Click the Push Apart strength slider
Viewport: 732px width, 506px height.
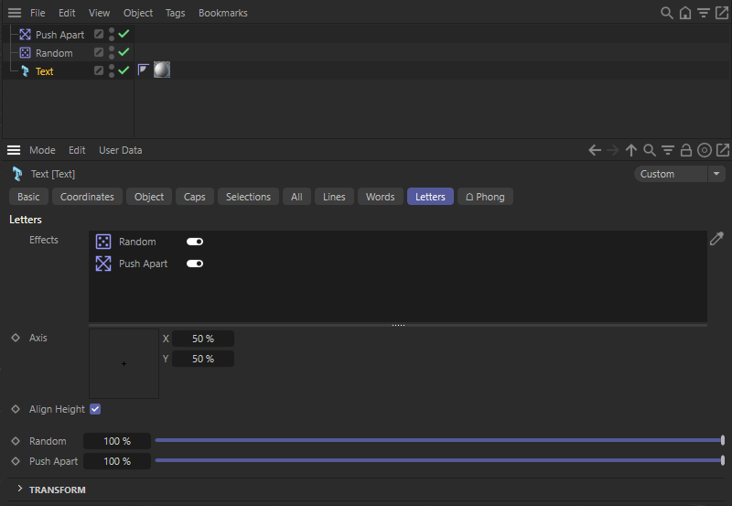(439, 461)
